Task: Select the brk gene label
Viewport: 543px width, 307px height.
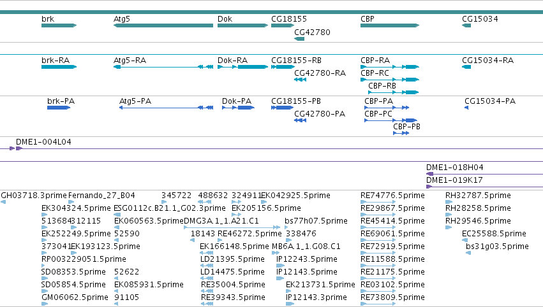Action: click(48, 19)
